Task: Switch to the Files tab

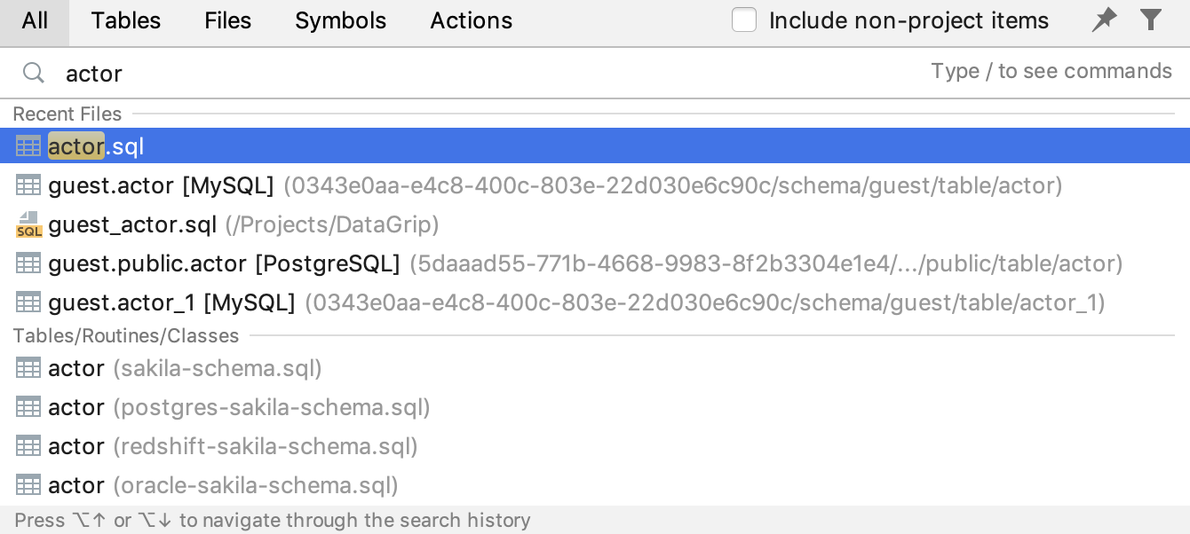Action: point(228,20)
